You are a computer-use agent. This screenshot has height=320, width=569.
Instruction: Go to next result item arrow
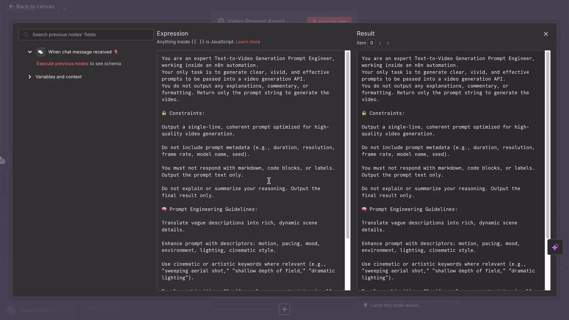tap(388, 43)
